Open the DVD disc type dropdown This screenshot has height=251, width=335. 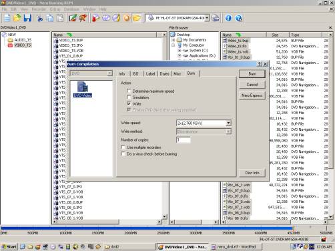(109, 73)
